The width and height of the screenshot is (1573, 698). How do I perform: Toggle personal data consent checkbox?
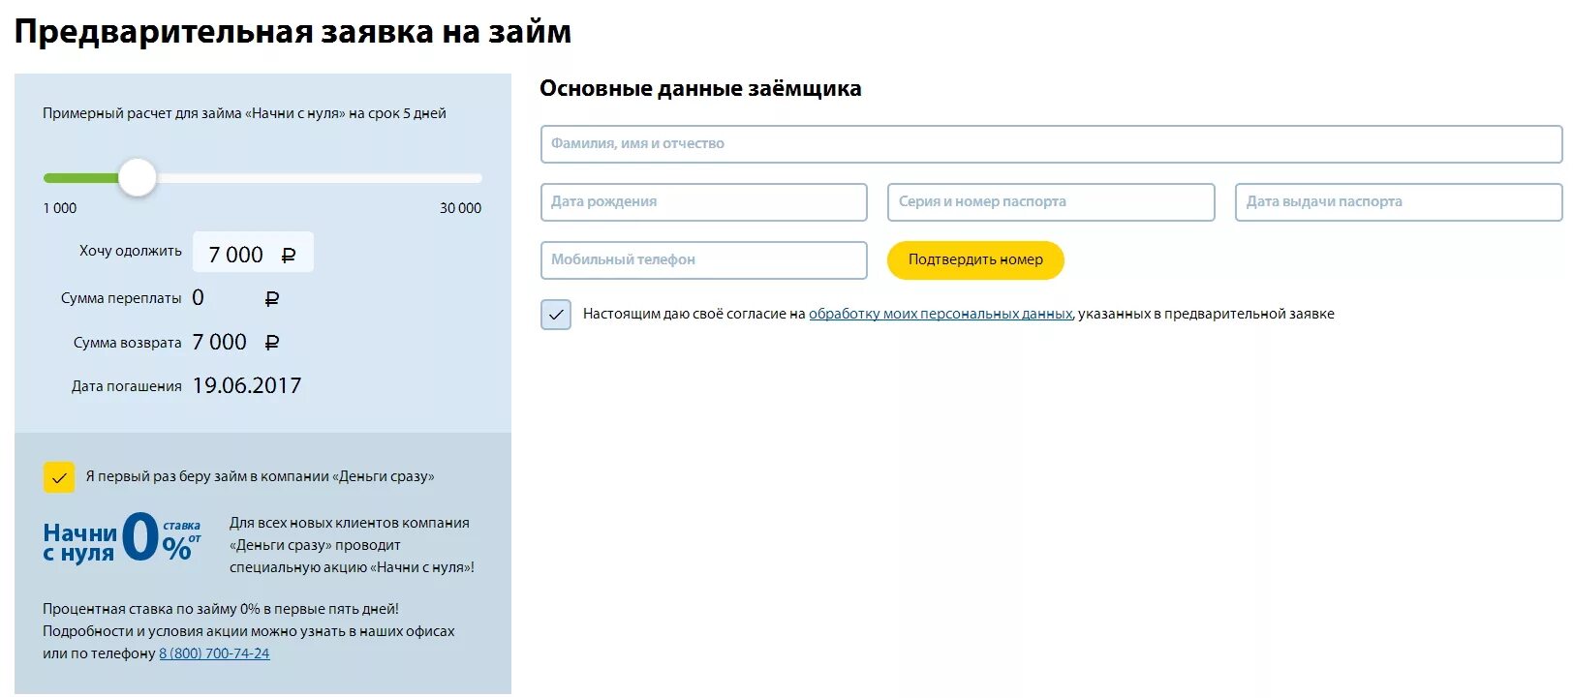coord(556,315)
